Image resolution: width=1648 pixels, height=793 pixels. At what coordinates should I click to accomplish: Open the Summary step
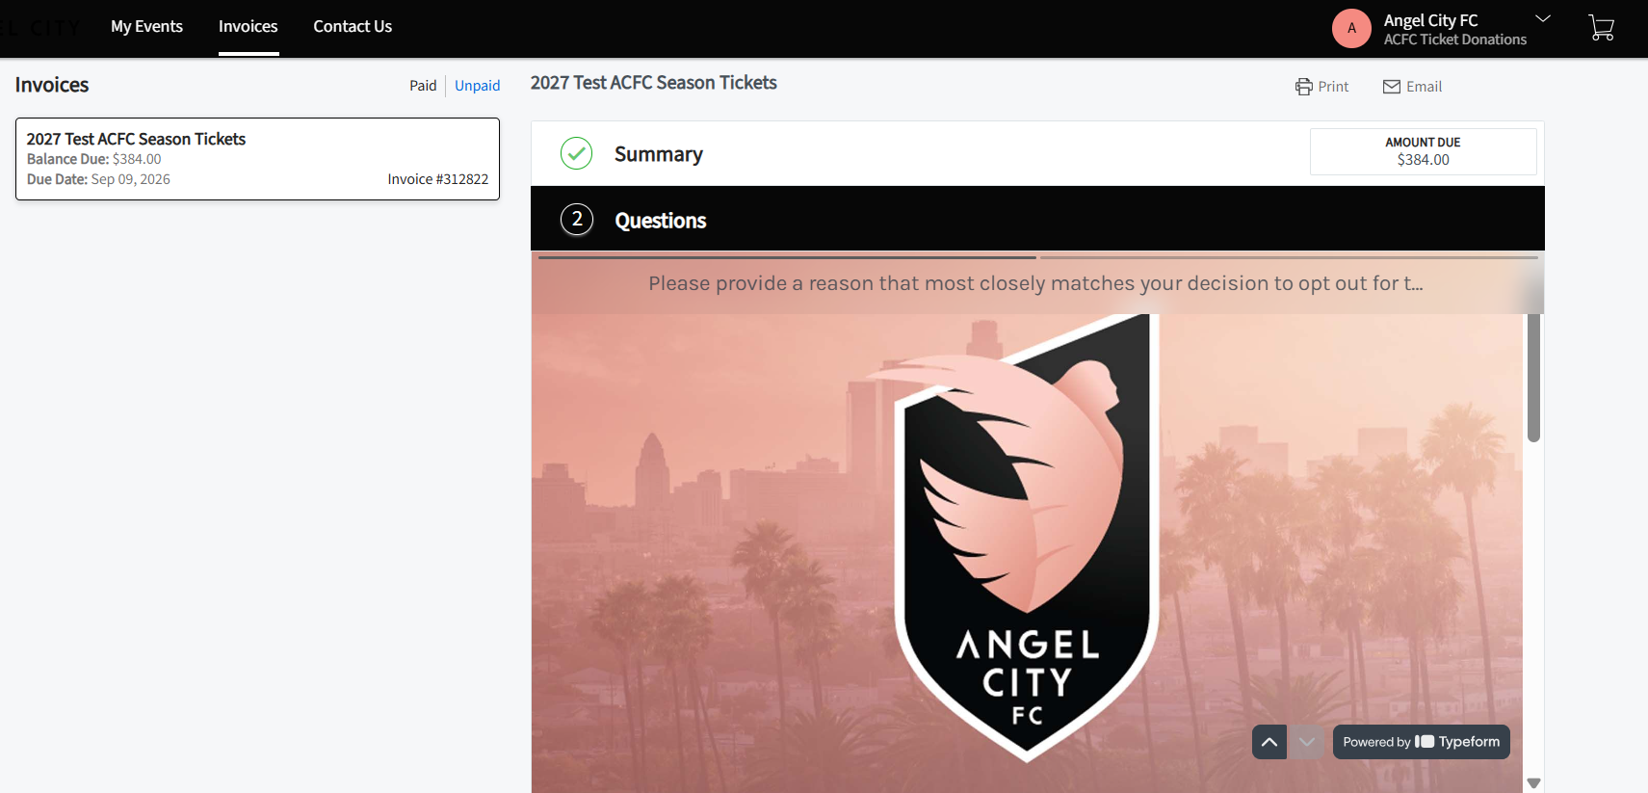pos(659,154)
